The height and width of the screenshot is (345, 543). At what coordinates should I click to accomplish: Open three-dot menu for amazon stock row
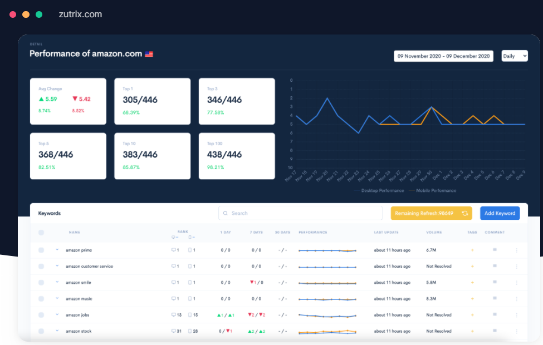click(516, 331)
